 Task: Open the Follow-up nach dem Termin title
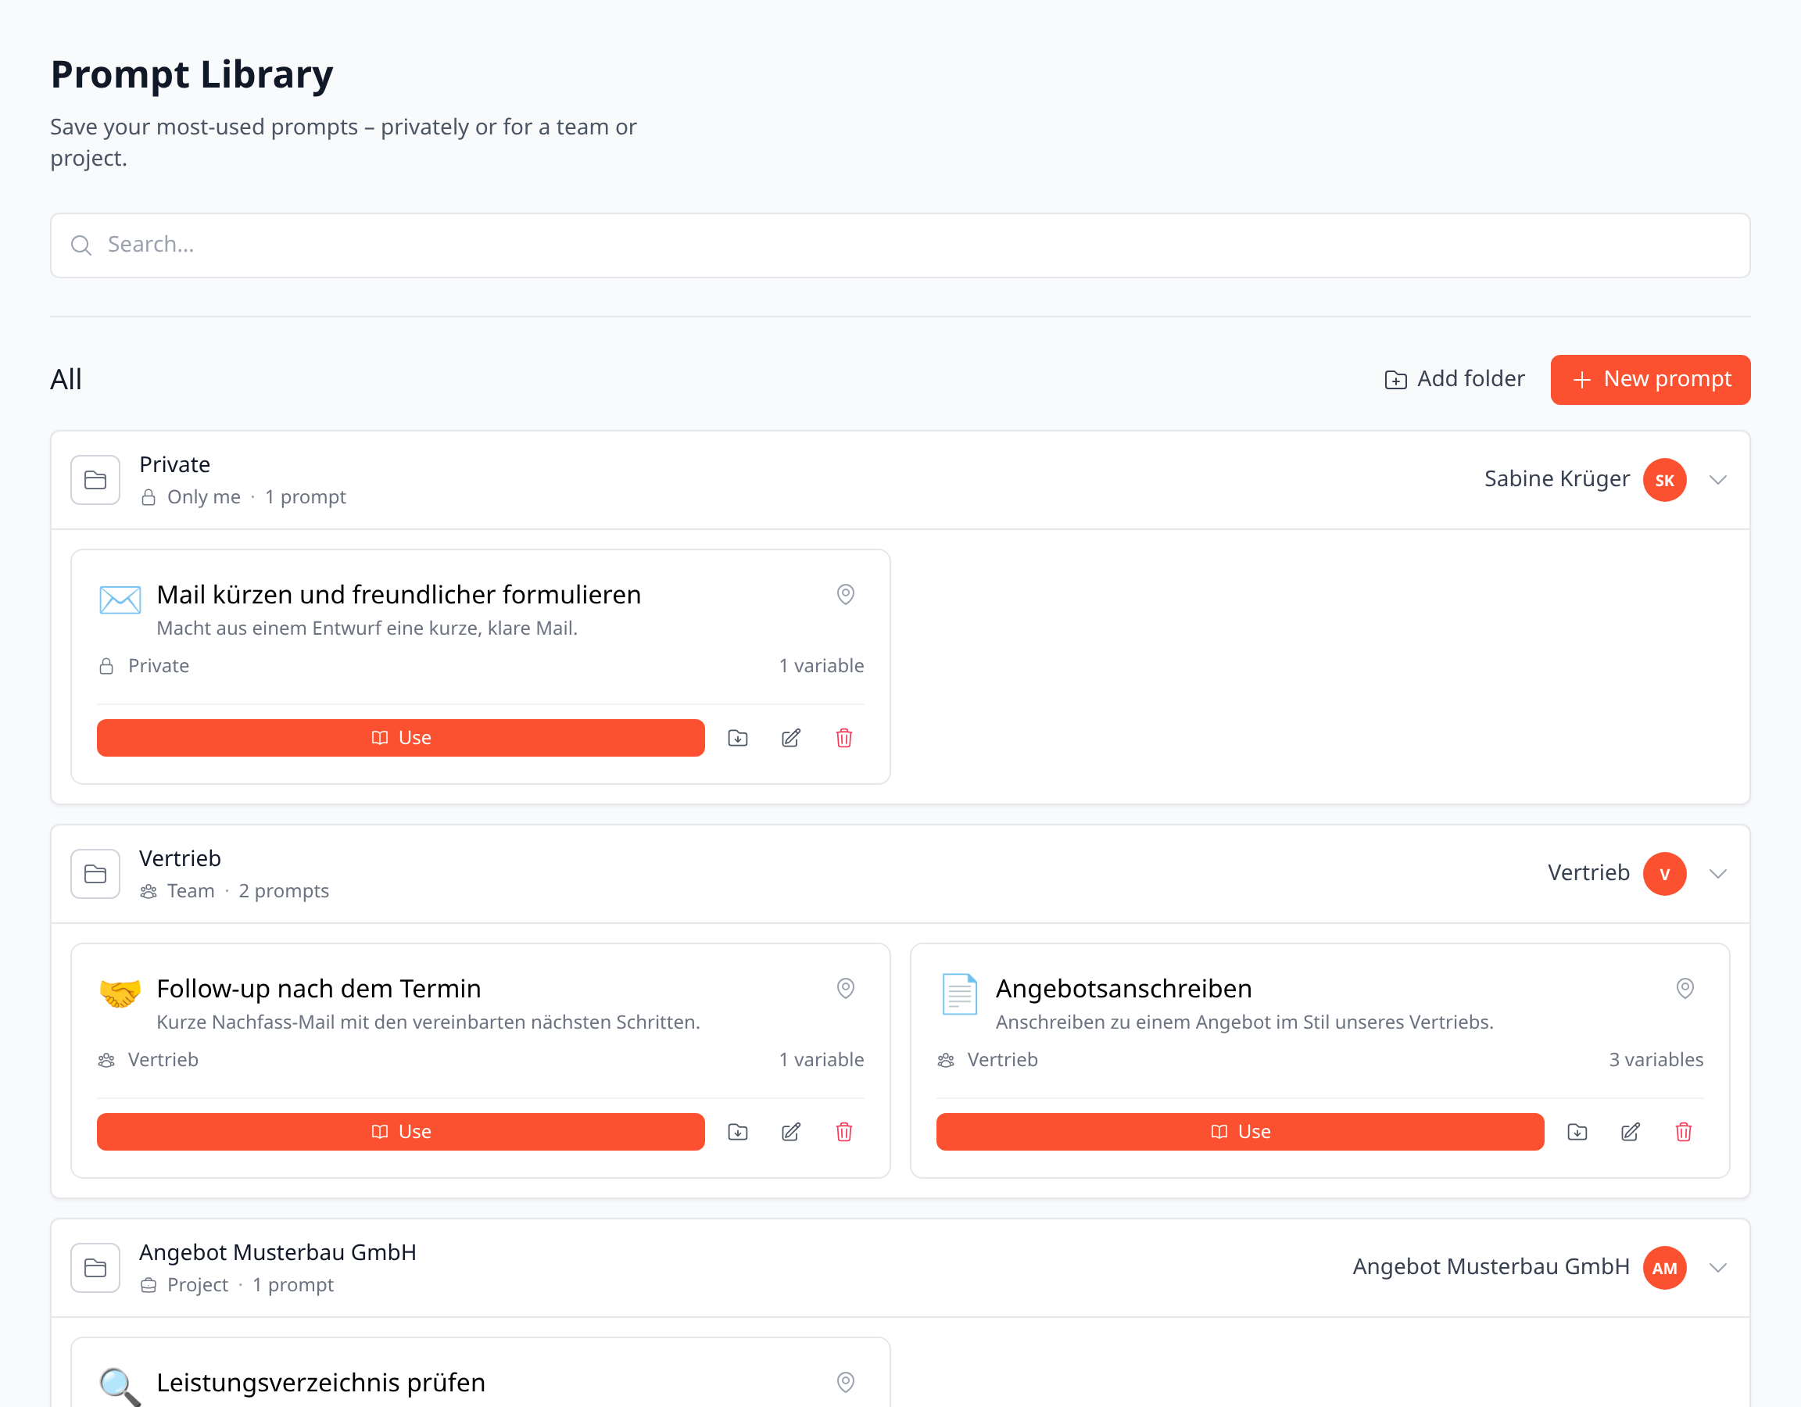click(x=318, y=988)
